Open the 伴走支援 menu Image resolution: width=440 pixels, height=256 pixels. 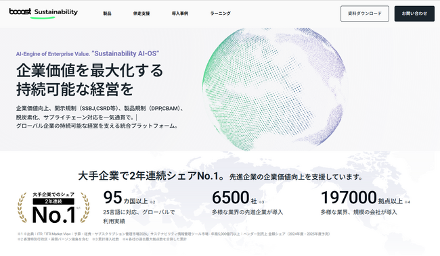click(x=141, y=14)
